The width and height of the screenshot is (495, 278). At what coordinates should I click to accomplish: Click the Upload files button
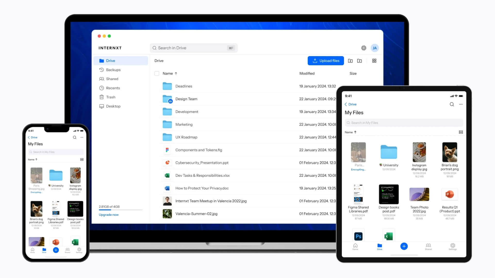pyautogui.click(x=326, y=61)
